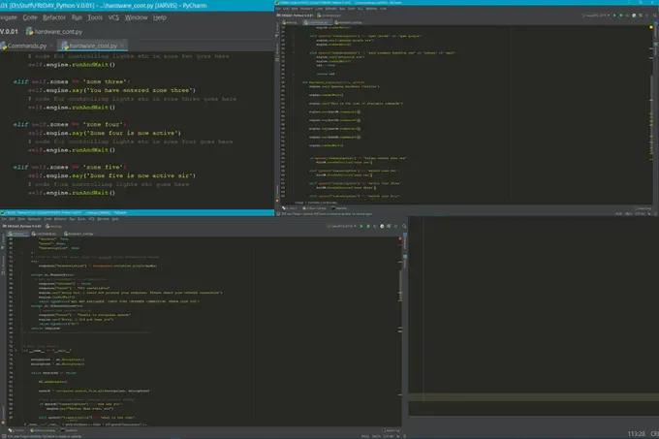Switch to the Commands.py tab in top-left window

(x=24, y=46)
